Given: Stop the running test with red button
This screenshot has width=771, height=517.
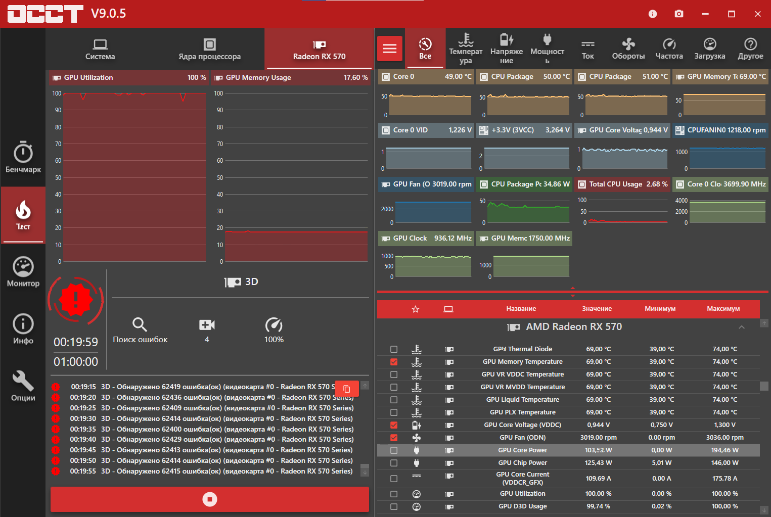Looking at the screenshot, I should 210,499.
